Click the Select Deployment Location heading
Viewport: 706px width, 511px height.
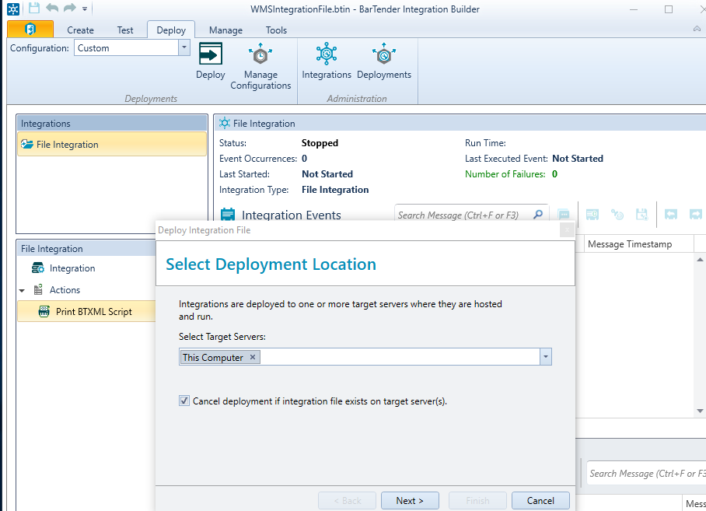(271, 264)
